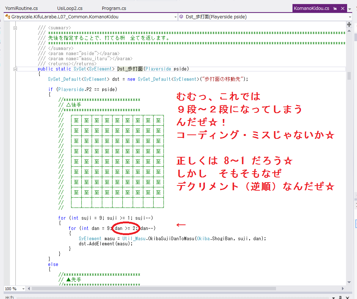This screenshot has width=357, height=299.
Task: Click the 出力 output panel title
Action: coord(10,298)
